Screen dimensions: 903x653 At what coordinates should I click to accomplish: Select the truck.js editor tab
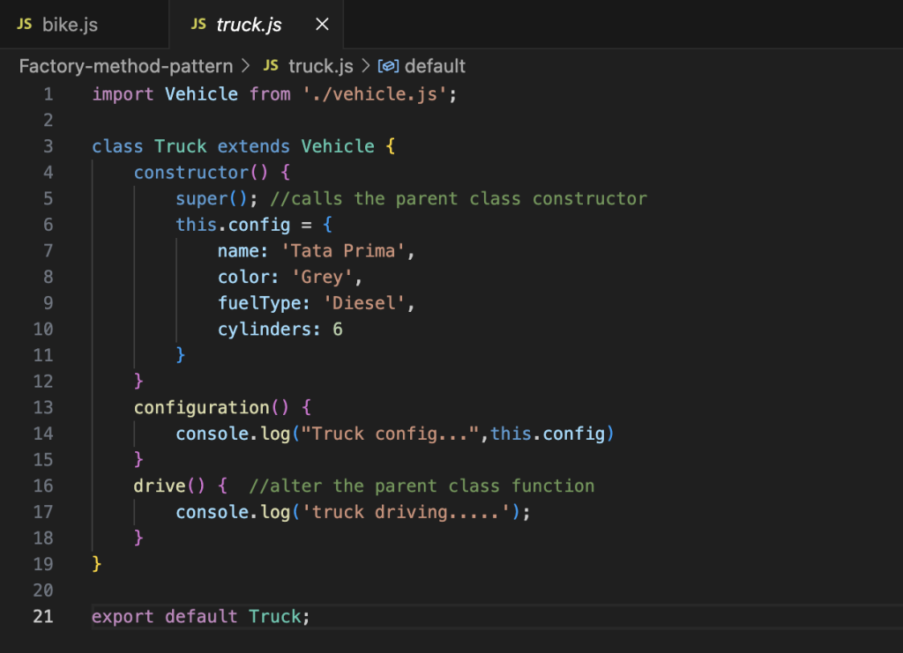pos(257,24)
